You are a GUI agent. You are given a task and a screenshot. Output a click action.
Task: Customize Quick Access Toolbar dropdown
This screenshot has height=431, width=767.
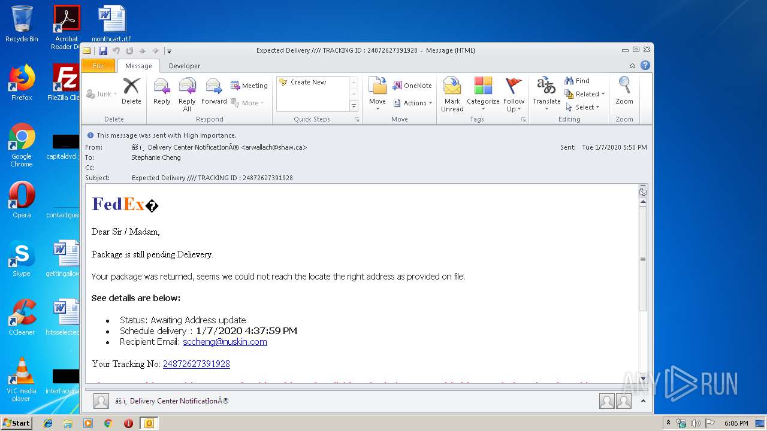[x=169, y=51]
